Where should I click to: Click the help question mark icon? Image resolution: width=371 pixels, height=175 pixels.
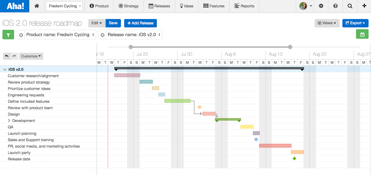click(335, 6)
